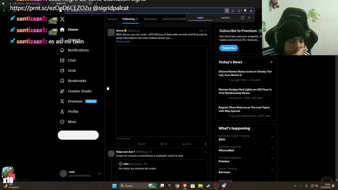This screenshot has height=190, width=338.
Task: Open Creator Studio rocket icon
Action: tap(62, 91)
